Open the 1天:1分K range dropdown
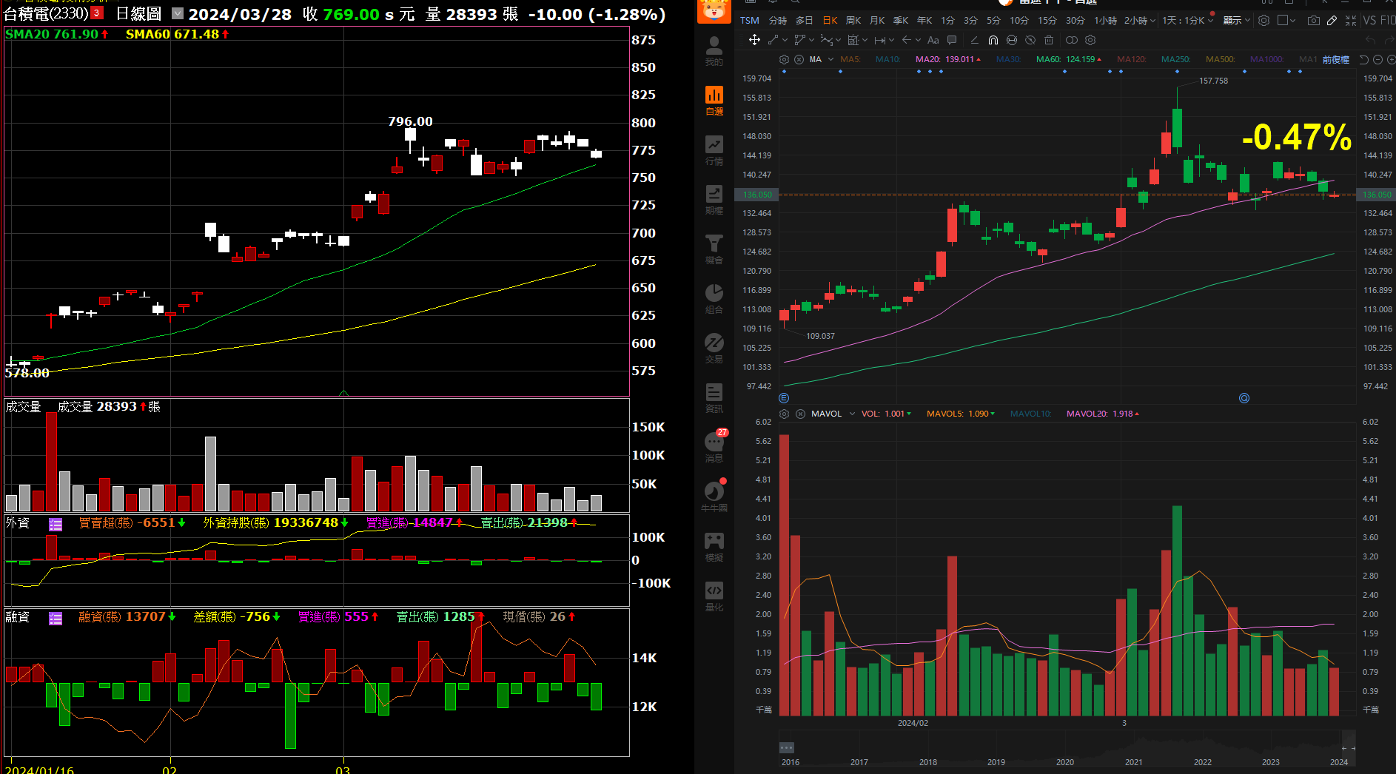The height and width of the screenshot is (774, 1396). 1187,21
